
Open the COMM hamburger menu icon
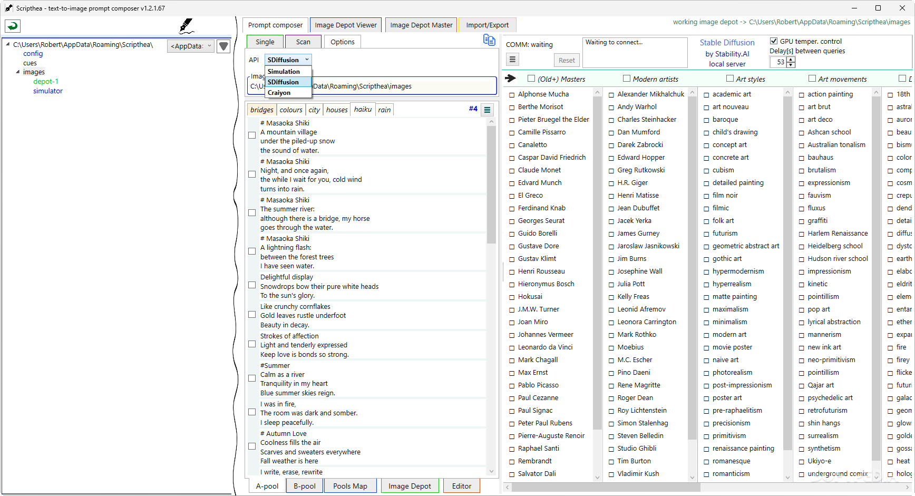[512, 60]
